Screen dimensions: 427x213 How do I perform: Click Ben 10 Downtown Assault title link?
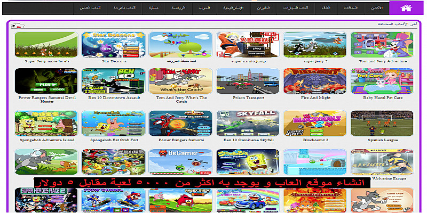click(114, 97)
